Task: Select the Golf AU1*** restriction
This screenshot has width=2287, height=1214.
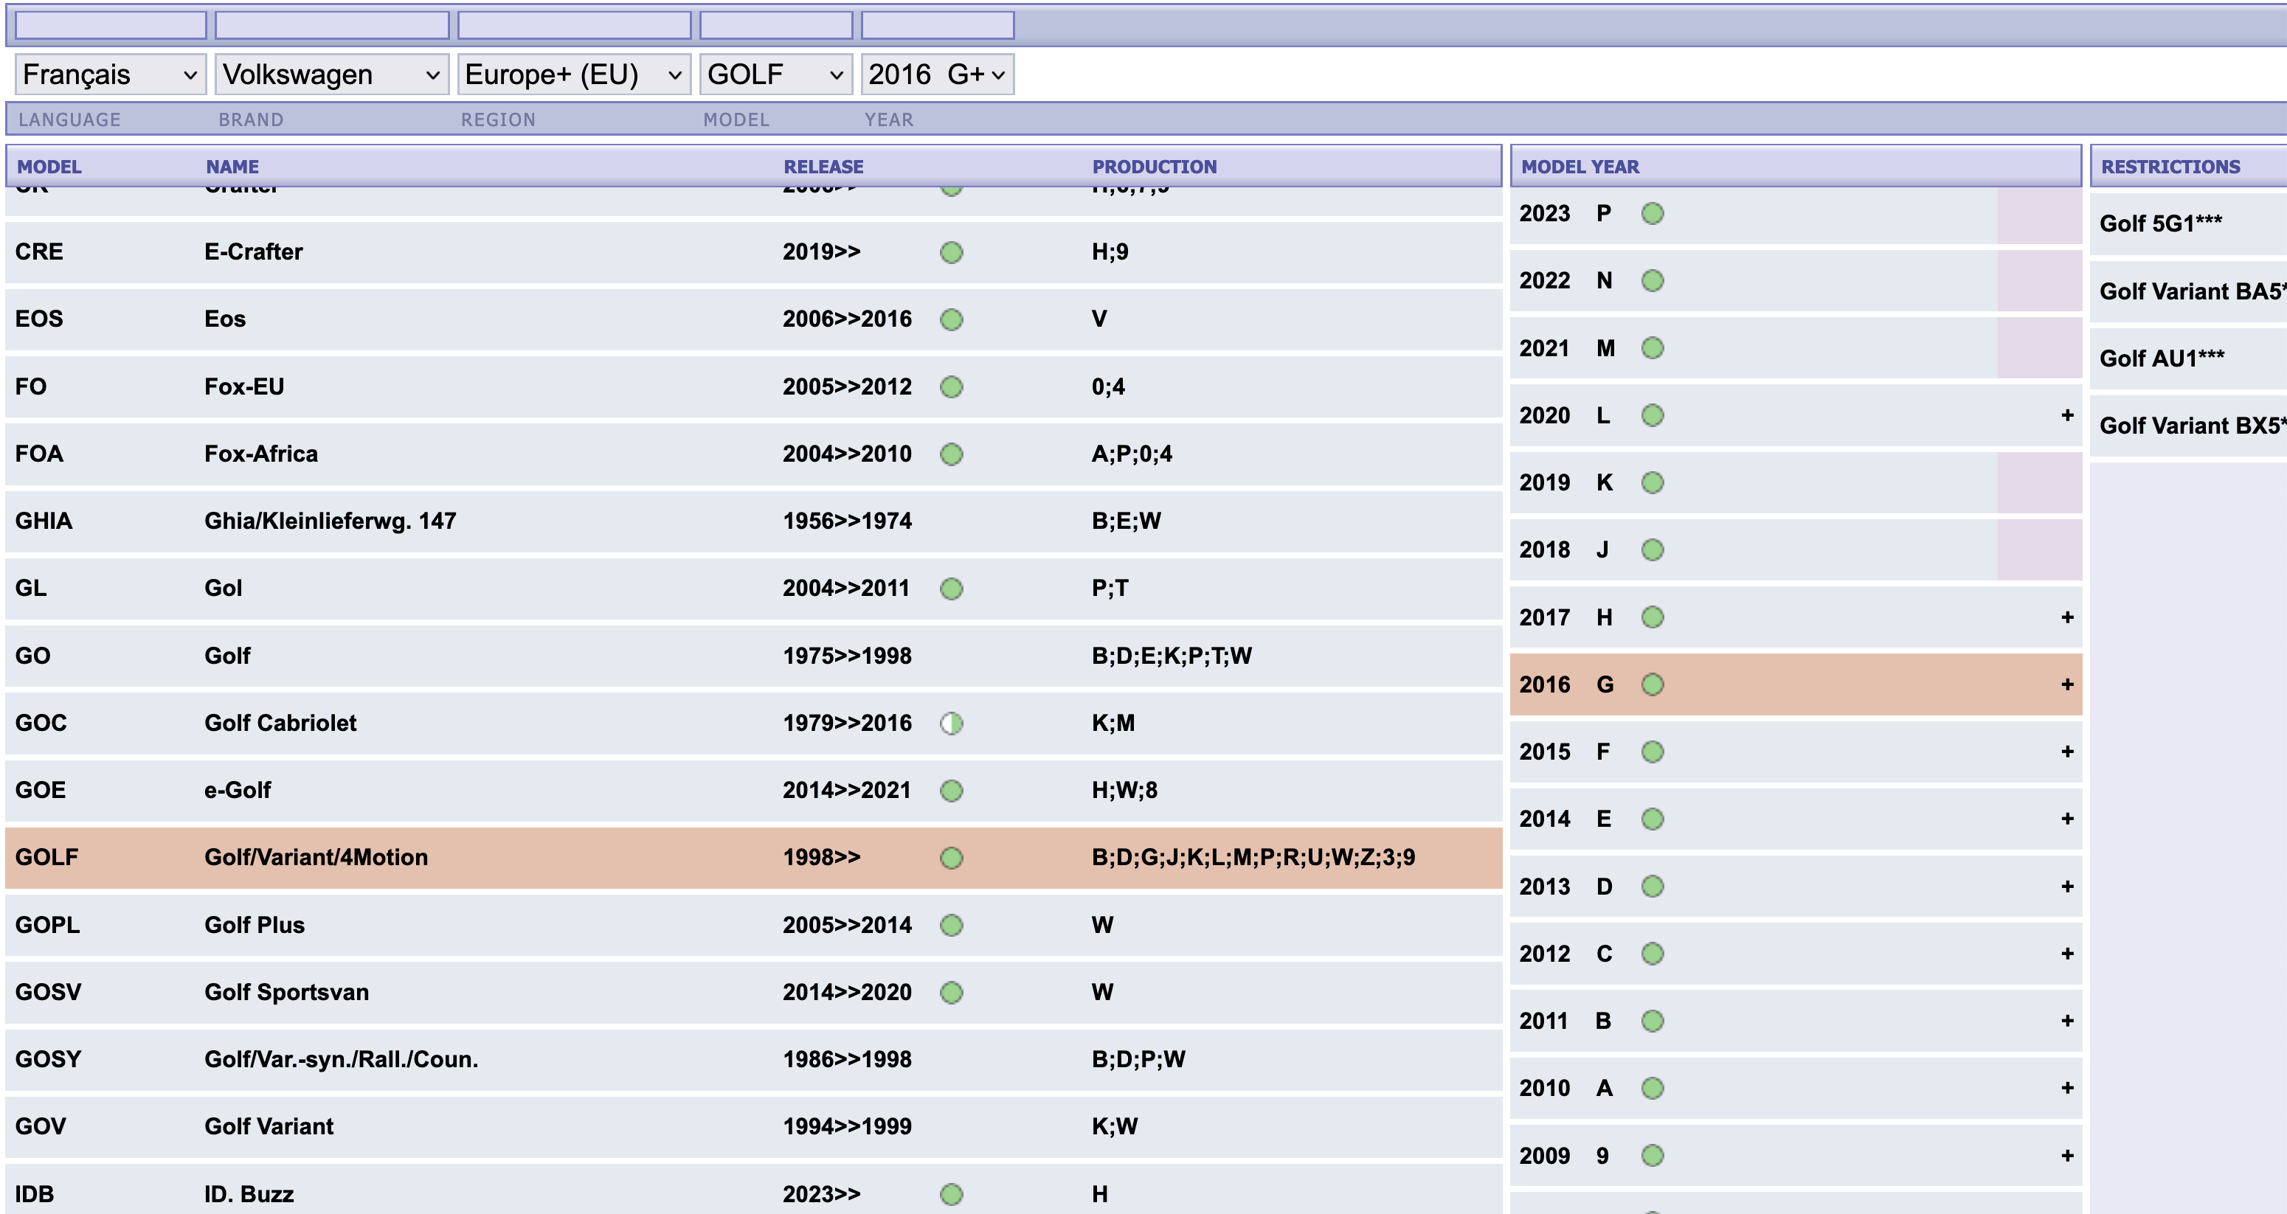Action: tap(2190, 358)
